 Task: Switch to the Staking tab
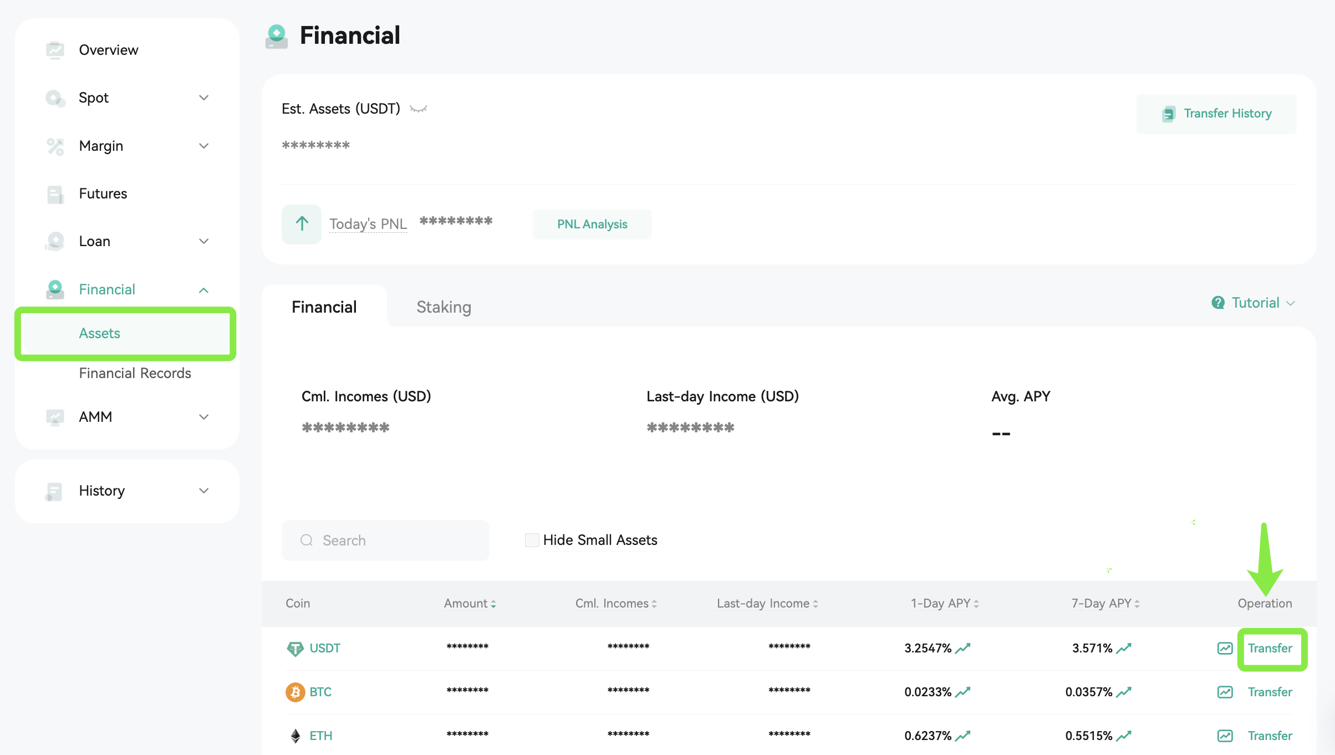[x=444, y=307]
